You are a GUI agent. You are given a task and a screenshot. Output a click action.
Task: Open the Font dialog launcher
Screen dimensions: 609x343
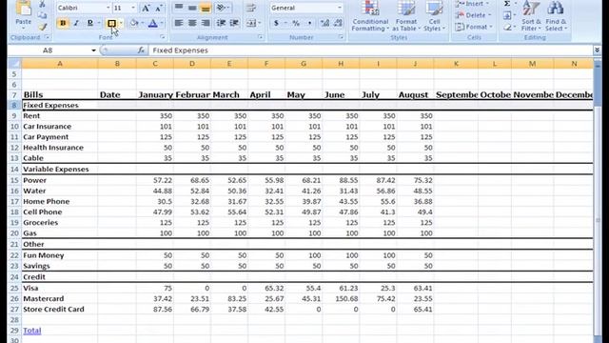[163, 37]
